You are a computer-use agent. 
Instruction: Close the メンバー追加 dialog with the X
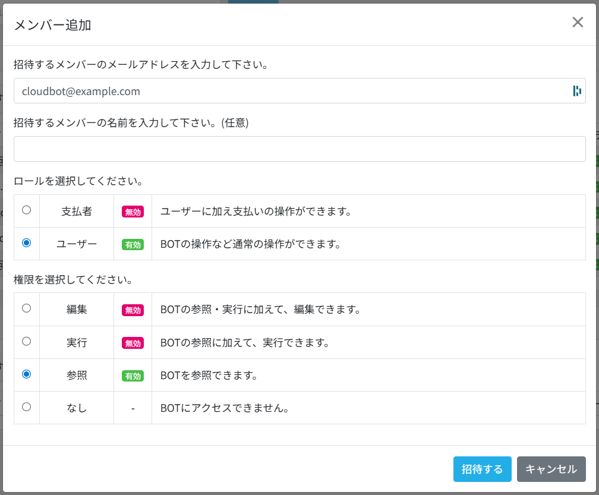(577, 23)
